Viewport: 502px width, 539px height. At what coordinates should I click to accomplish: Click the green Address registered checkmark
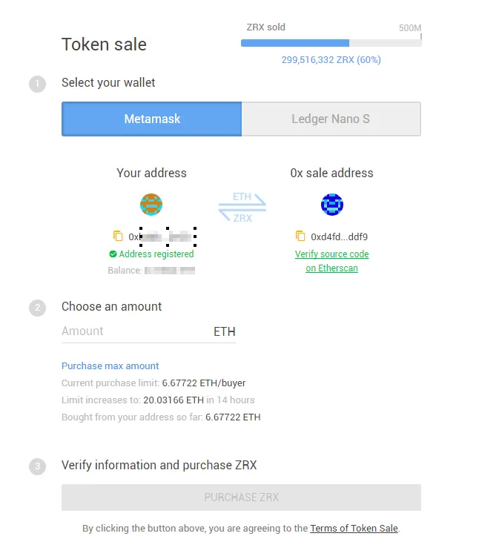[x=113, y=254]
